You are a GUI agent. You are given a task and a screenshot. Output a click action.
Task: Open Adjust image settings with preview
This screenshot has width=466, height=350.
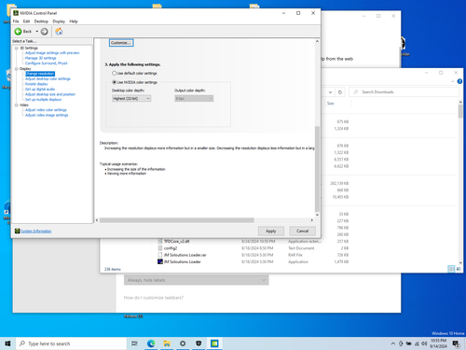pos(52,53)
